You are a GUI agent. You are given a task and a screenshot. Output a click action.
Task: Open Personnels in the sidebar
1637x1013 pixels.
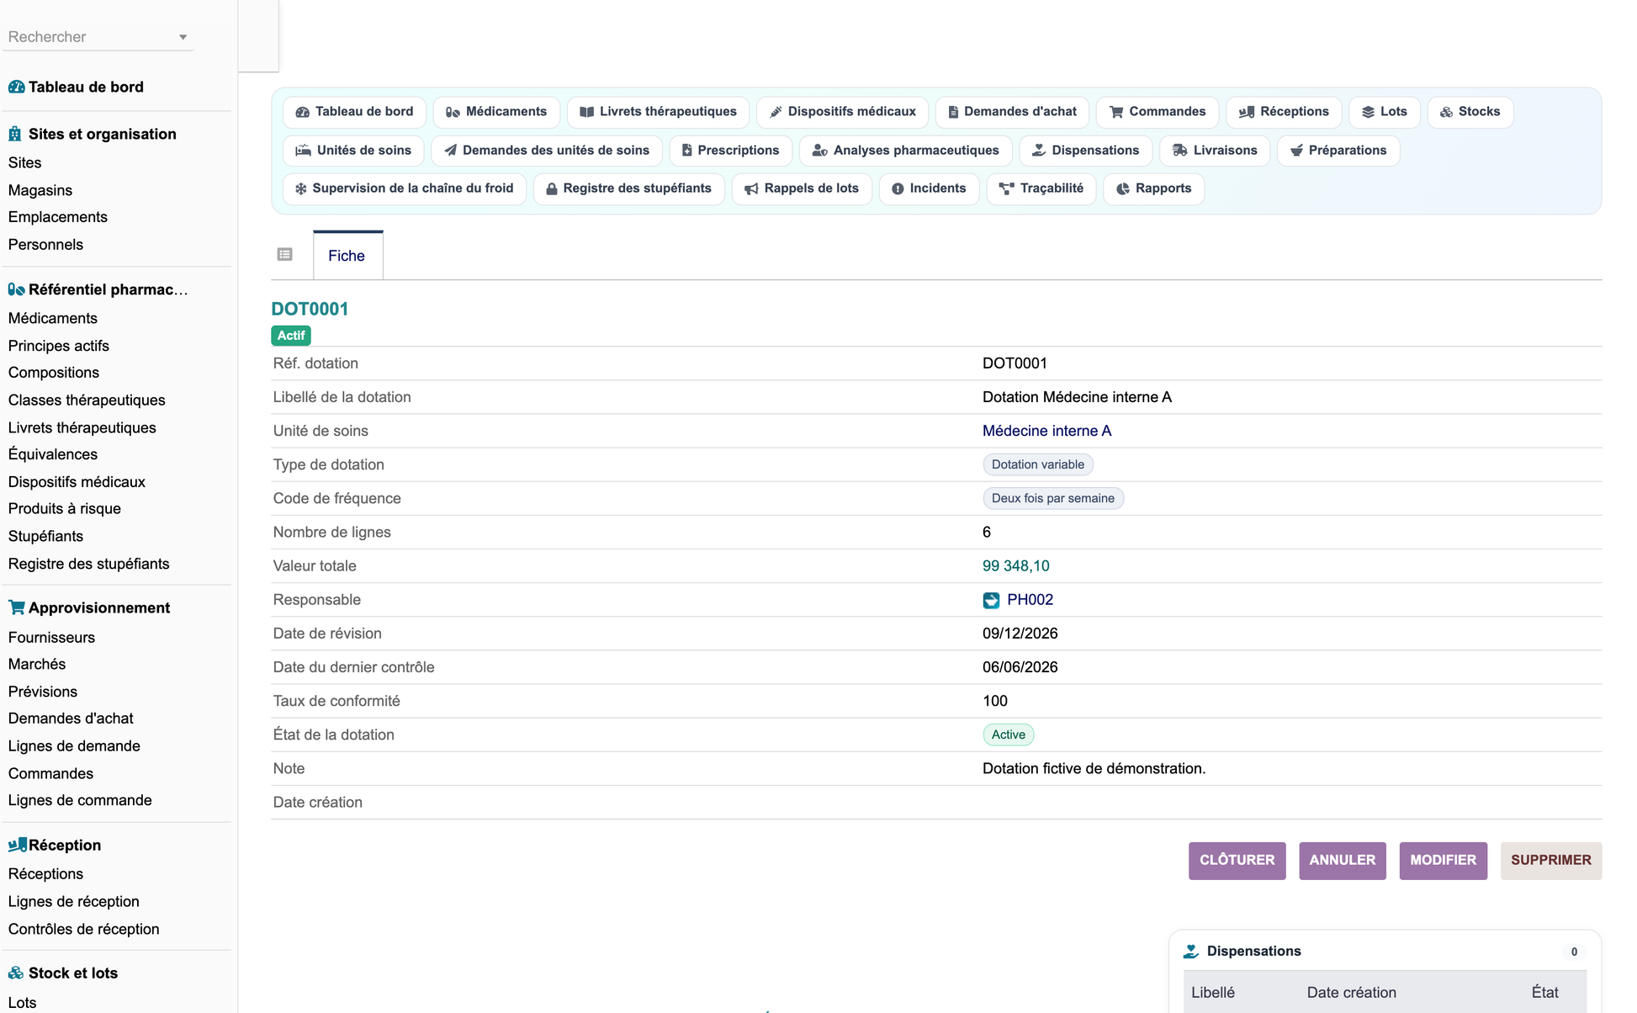[x=46, y=245]
